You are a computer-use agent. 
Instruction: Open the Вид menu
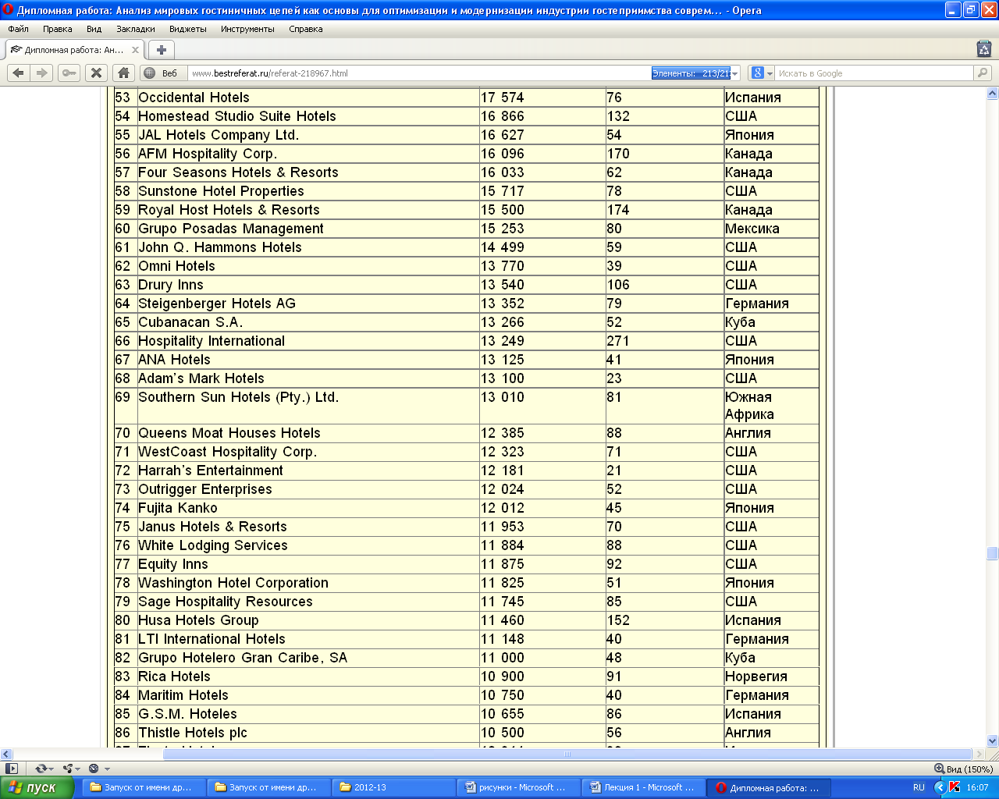click(94, 29)
